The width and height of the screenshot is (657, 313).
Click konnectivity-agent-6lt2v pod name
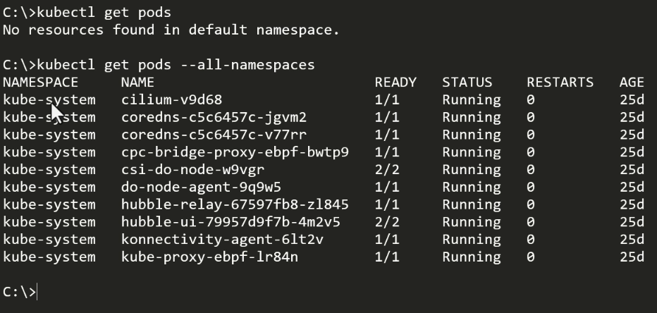222,239
